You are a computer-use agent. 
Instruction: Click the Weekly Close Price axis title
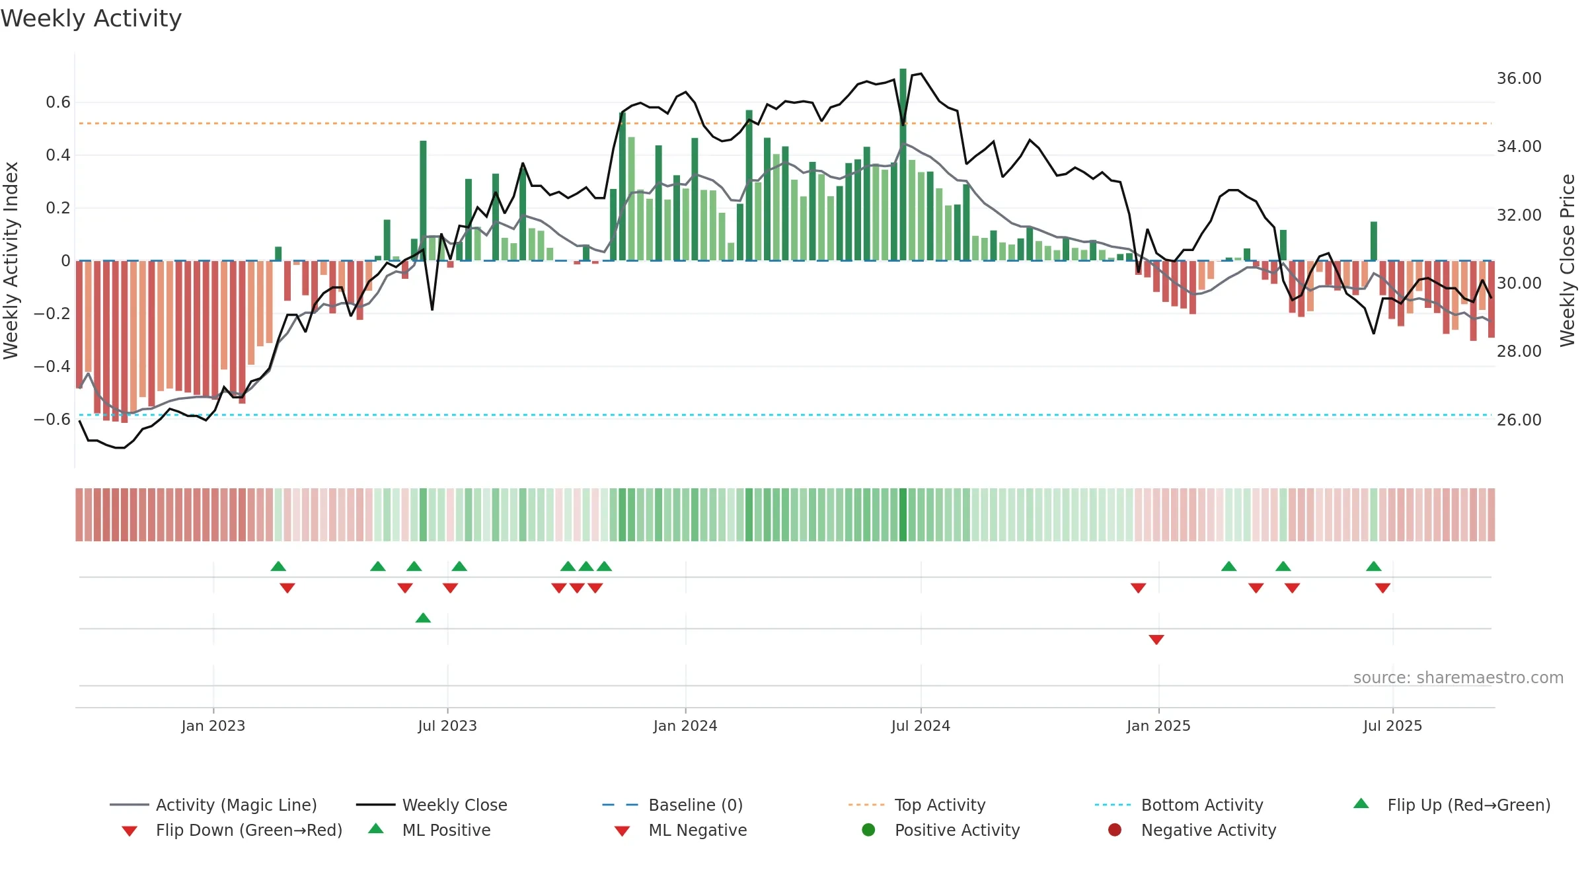(1567, 260)
